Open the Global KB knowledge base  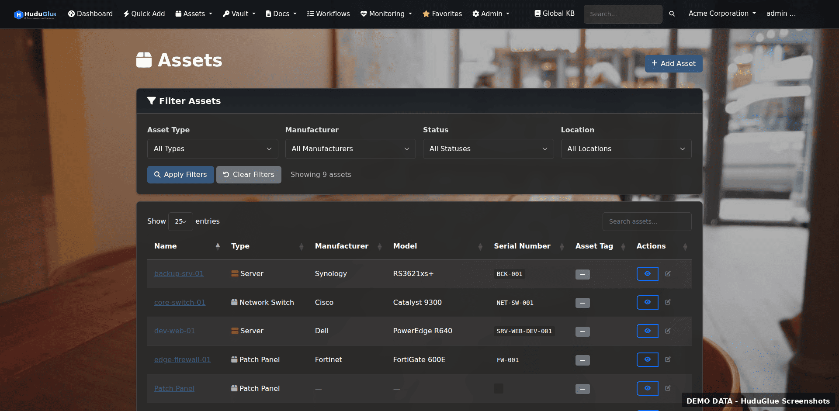[554, 13]
